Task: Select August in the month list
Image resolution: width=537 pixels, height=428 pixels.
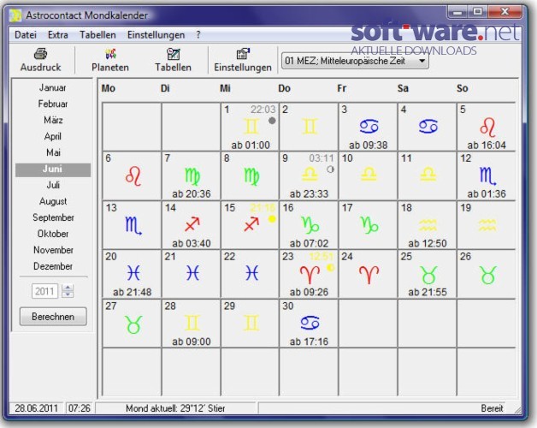Action: pos(53,201)
